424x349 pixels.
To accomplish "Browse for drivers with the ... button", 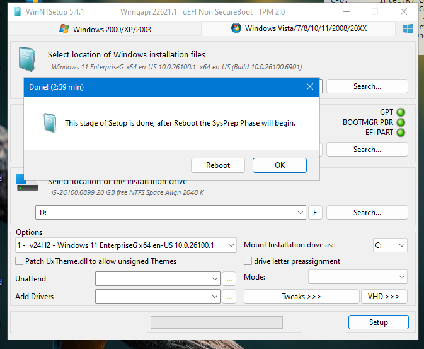I will pyautogui.click(x=229, y=297).
